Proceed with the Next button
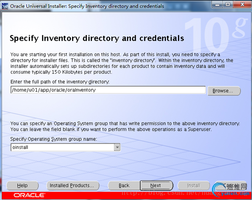Screen dimensions: 252x200 pyautogui.click(x=157, y=185)
